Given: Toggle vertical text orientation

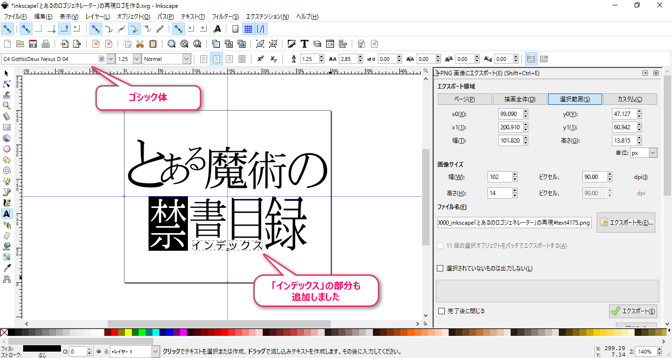Looking at the screenshot, I should (544, 59).
